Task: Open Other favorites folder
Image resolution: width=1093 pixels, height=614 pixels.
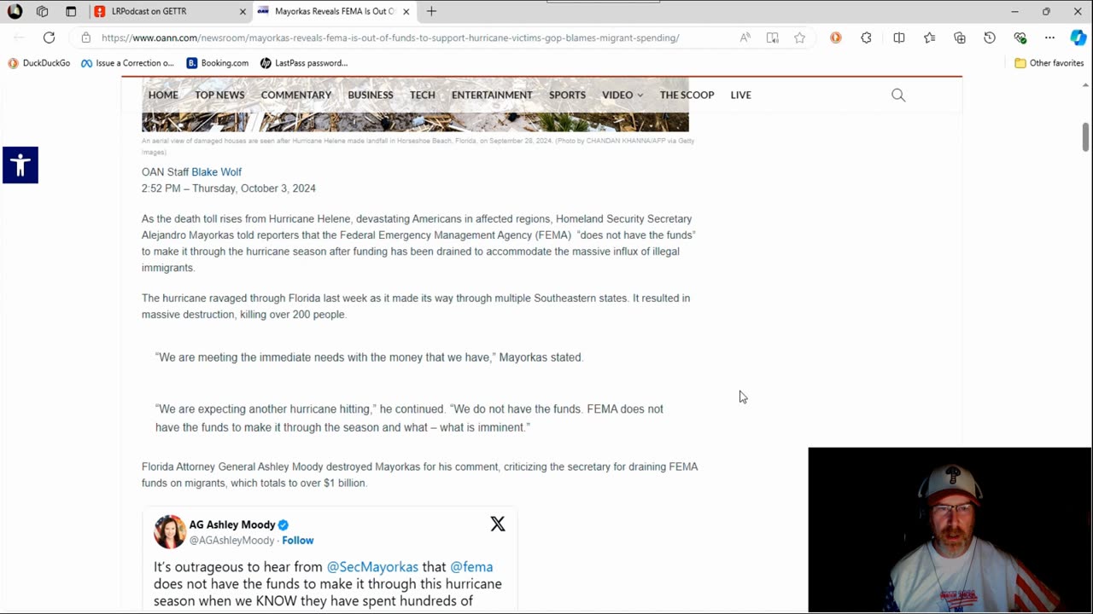Action: click(x=1049, y=63)
